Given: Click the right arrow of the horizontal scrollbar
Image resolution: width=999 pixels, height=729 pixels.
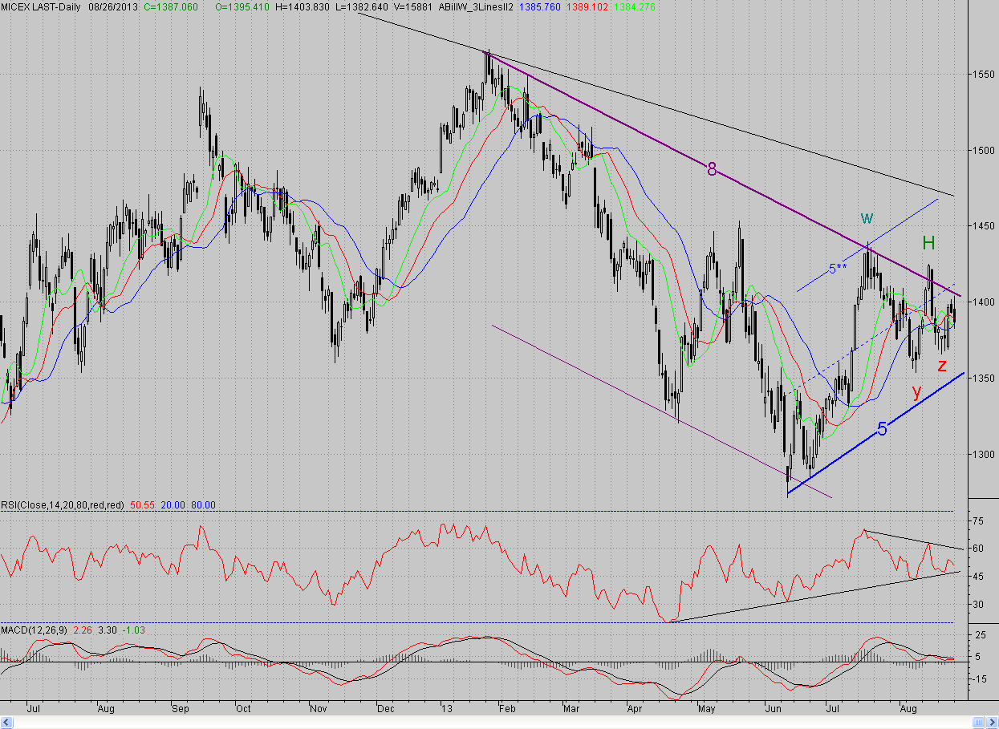Looking at the screenshot, I should point(992,723).
